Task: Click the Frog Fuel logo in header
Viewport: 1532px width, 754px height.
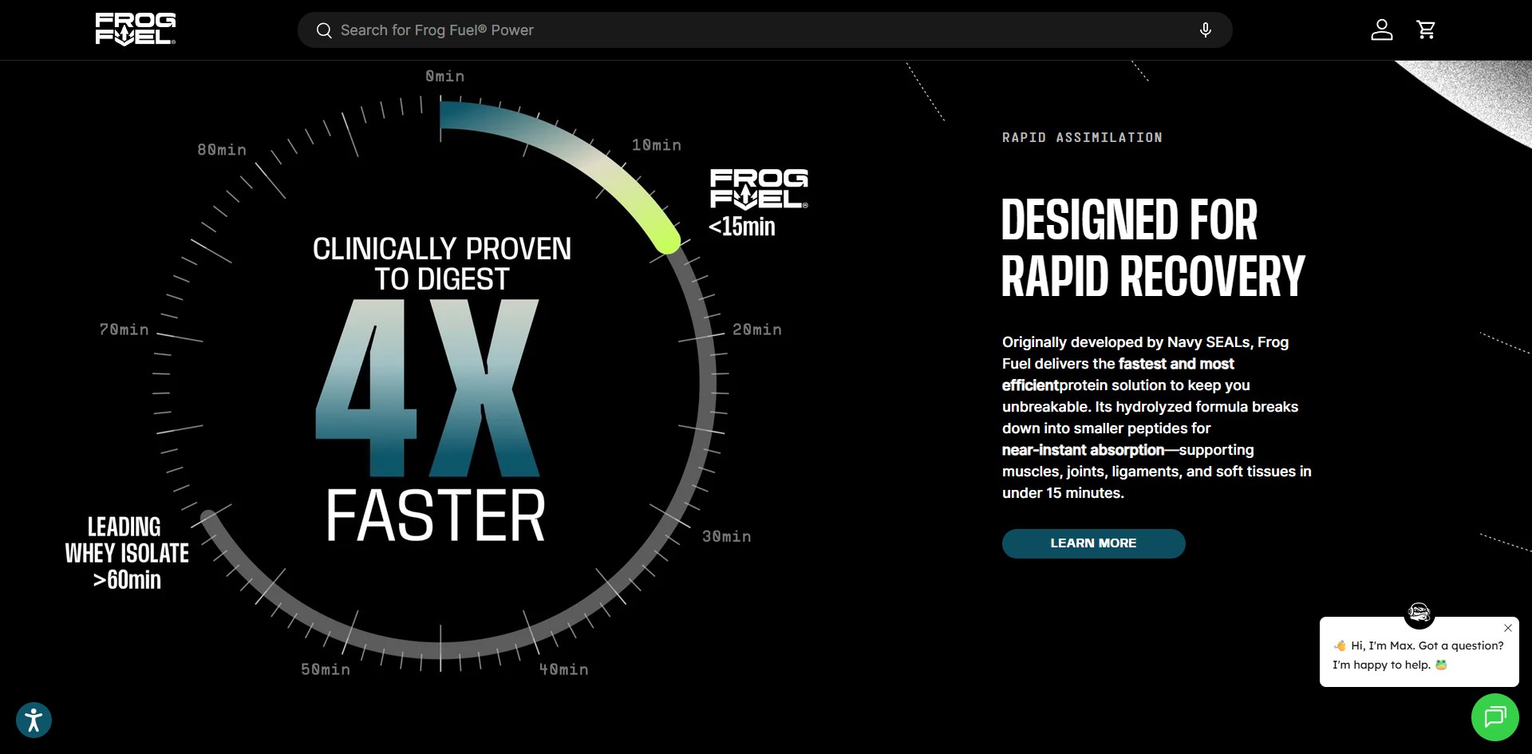Action: coord(136,30)
